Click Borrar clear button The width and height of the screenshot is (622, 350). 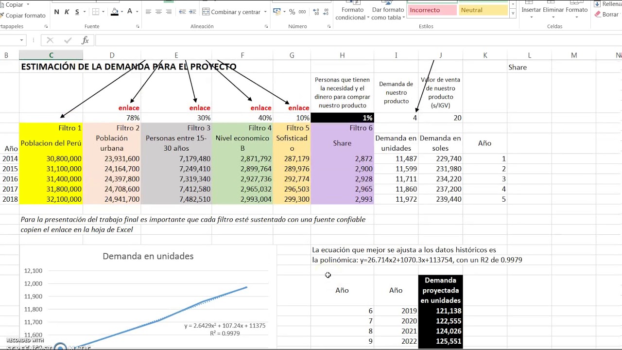tap(607, 15)
